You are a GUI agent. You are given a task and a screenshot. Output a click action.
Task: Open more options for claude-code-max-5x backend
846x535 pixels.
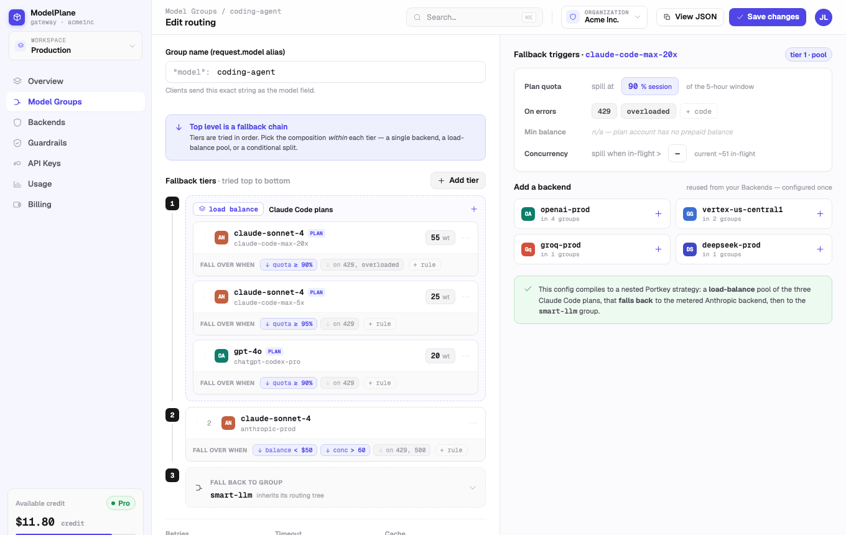(x=466, y=296)
